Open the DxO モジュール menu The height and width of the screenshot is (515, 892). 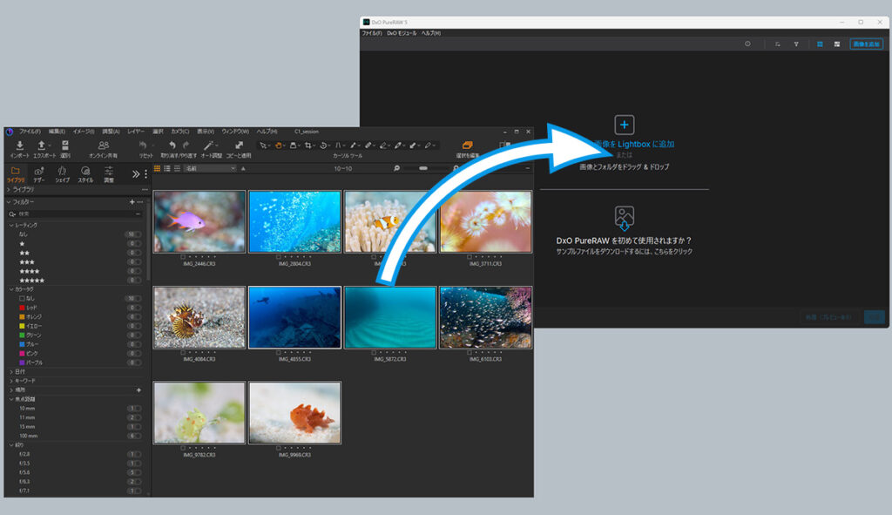tap(402, 33)
